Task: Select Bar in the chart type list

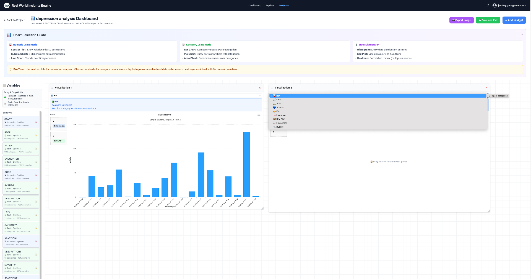Action: (x=378, y=96)
